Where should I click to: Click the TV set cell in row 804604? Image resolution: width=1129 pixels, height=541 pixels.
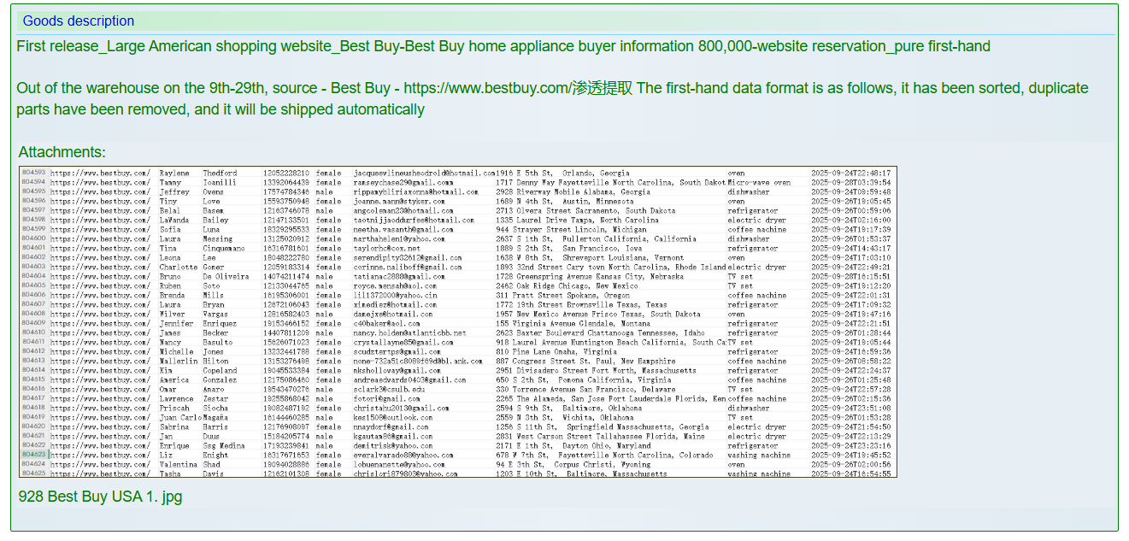(x=740, y=276)
